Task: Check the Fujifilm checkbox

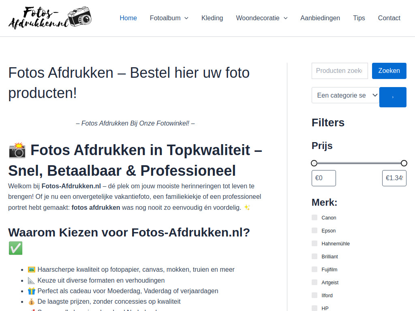Action: (314, 269)
